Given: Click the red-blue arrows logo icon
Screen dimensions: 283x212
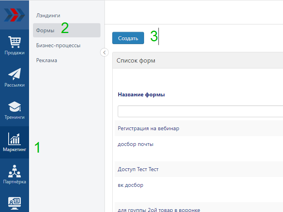Looking at the screenshot, I should pyautogui.click(x=15, y=15).
